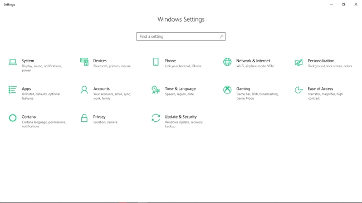Open the Network & Internet label
The image size is (362, 203).
click(253, 61)
